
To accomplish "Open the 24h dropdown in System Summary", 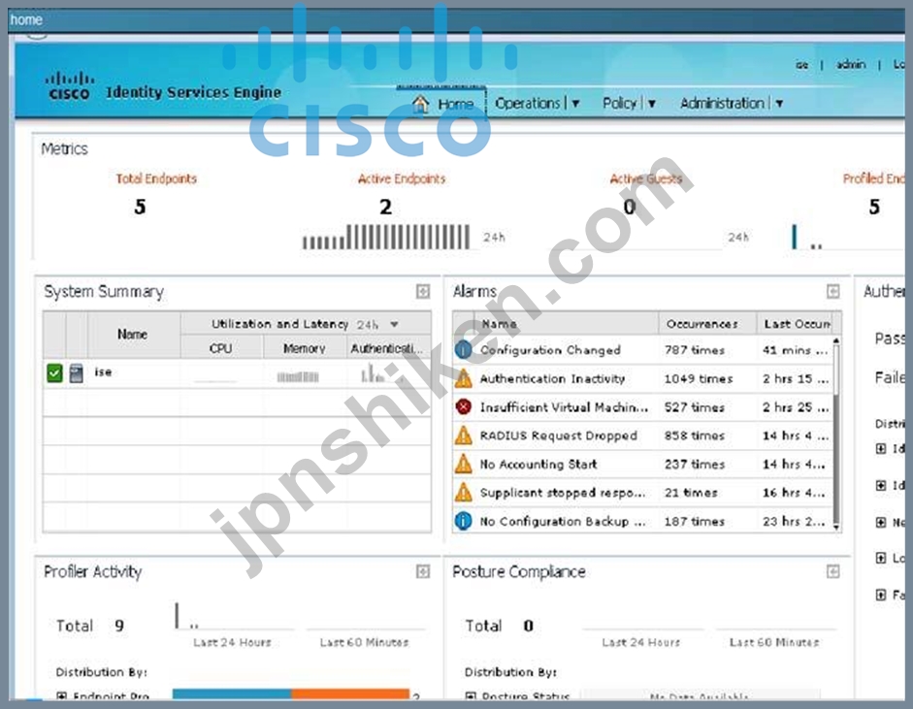I will pos(394,324).
